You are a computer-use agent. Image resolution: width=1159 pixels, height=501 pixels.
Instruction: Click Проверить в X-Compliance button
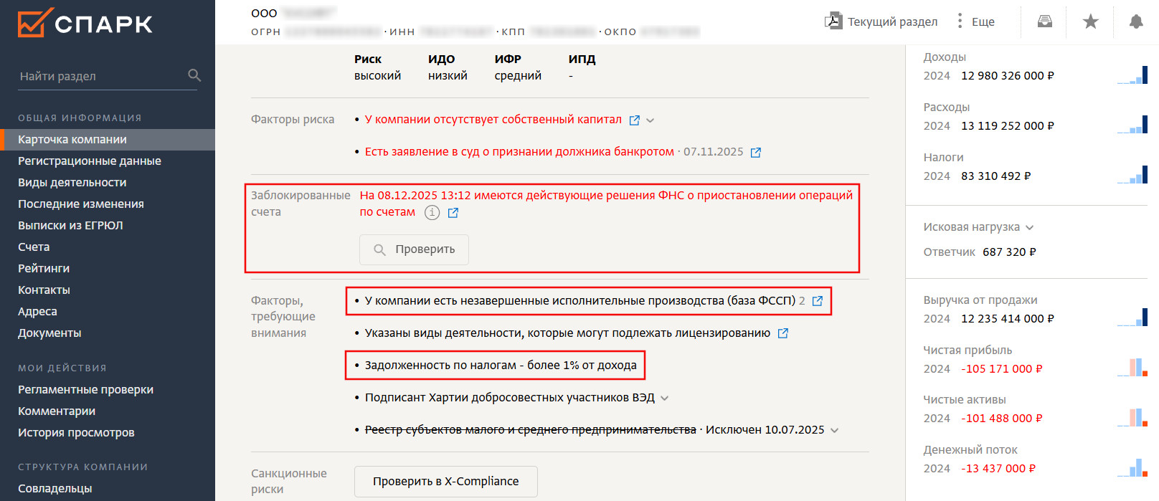445,482
